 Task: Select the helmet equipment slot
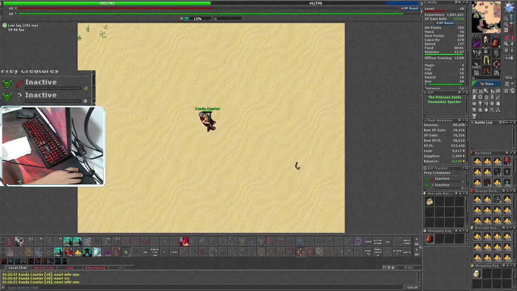tap(486, 40)
